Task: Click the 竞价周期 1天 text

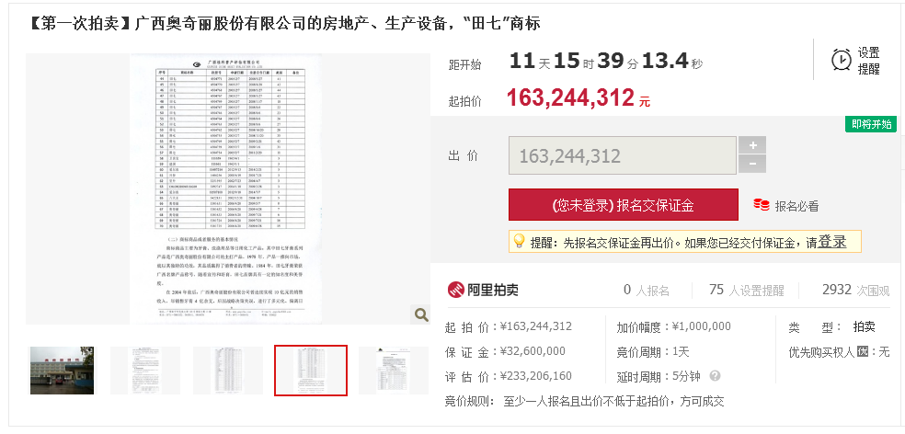Action: pyautogui.click(x=653, y=351)
